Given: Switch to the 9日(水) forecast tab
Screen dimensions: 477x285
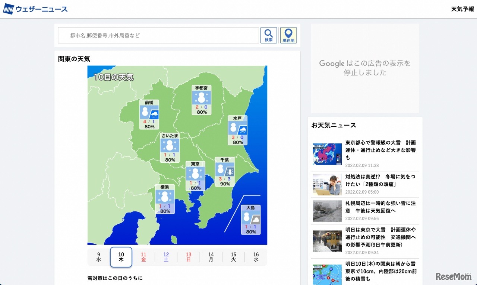Looking at the screenshot, I should pyautogui.click(x=98, y=257).
